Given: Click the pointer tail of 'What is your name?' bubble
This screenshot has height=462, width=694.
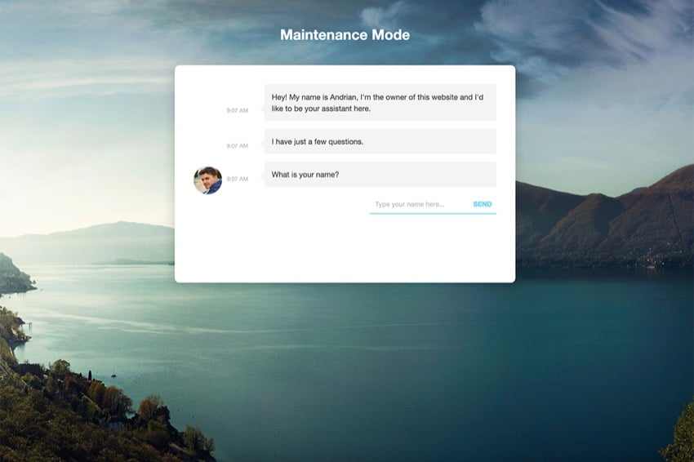Looking at the screenshot, I should point(261,175).
